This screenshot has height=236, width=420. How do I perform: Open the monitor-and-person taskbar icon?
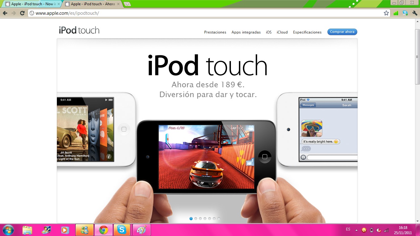(46, 230)
